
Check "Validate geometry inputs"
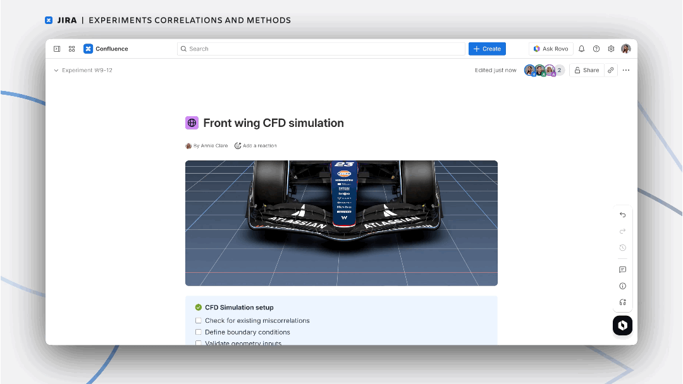(x=197, y=343)
